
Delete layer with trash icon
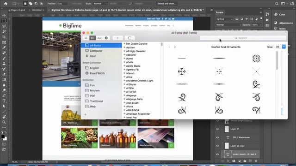pyautogui.click(x=256, y=161)
